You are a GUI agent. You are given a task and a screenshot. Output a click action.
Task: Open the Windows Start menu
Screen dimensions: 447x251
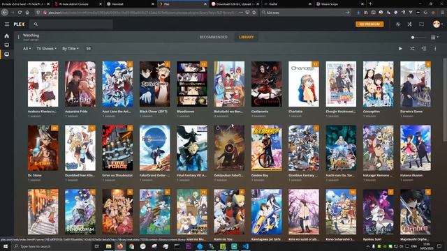6,246
